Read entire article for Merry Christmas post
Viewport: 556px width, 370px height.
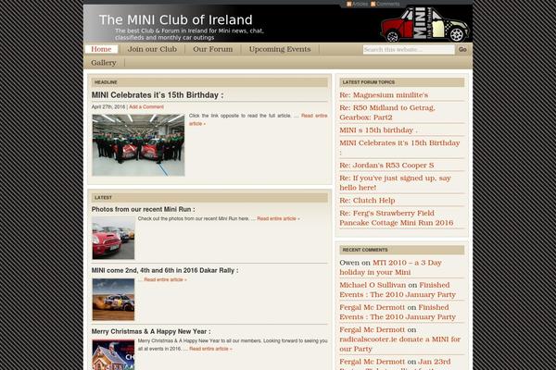click(210, 349)
